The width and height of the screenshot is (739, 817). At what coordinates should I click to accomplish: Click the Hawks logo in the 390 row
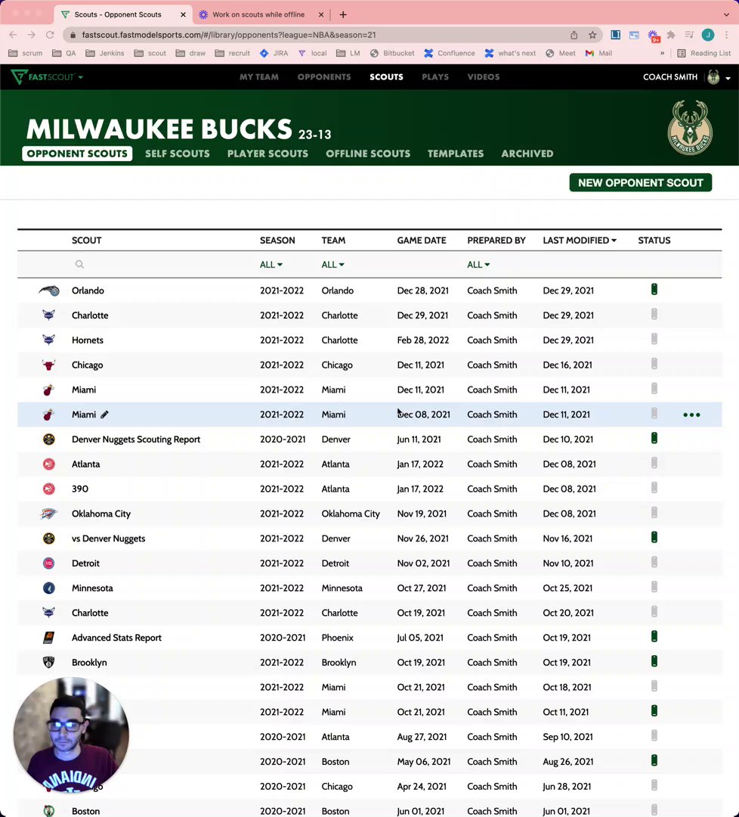coord(49,489)
